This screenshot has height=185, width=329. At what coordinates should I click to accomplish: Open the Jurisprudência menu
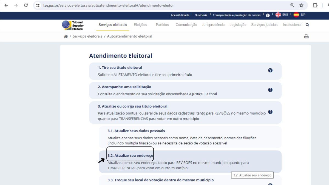coord(213,25)
